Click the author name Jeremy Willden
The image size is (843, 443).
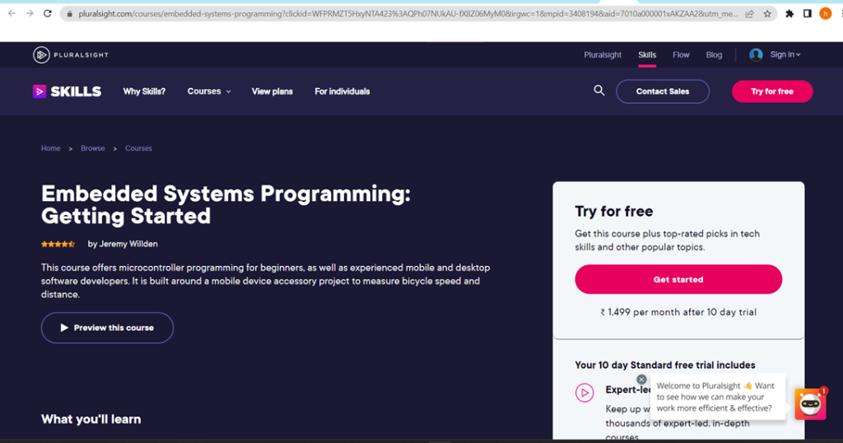click(x=128, y=244)
